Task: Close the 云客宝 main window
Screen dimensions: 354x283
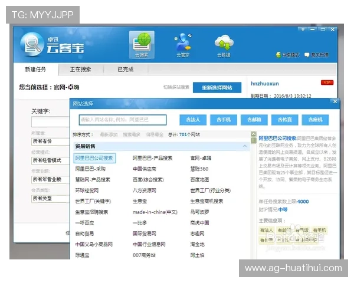Action: (x=333, y=29)
